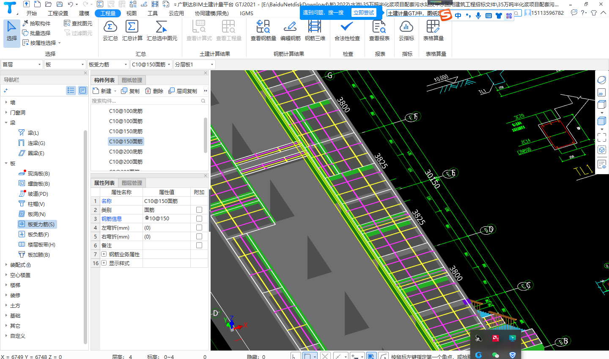Open the 分层板1 dropdown
Image resolution: width=609 pixels, height=359 pixels.
[194, 64]
